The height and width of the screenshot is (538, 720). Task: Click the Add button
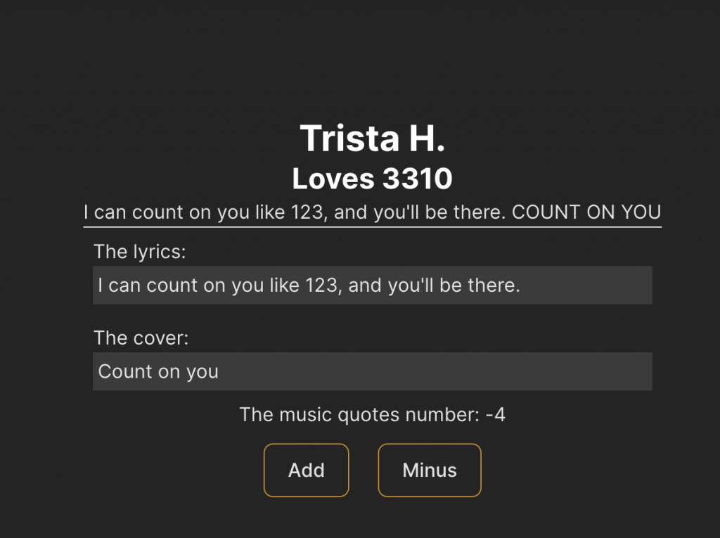click(x=306, y=470)
